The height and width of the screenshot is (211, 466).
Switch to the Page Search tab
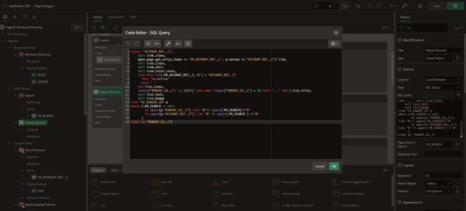(x=115, y=17)
